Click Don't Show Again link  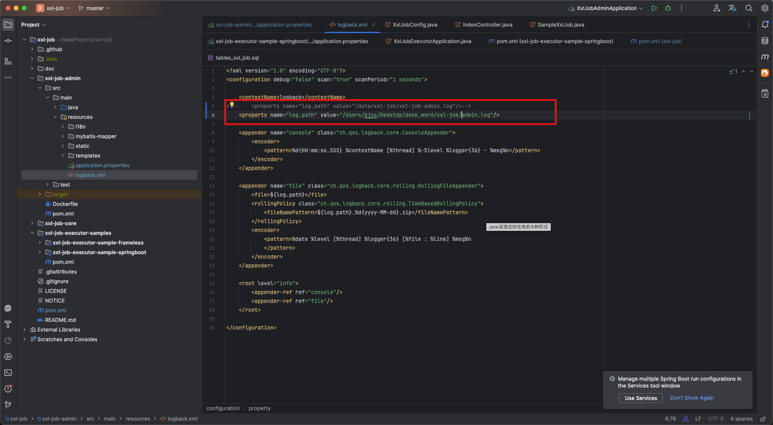tap(692, 398)
